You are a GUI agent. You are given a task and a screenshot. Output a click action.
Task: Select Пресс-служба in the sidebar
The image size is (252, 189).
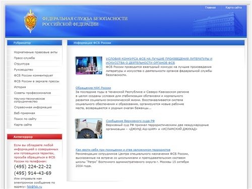[24, 58]
